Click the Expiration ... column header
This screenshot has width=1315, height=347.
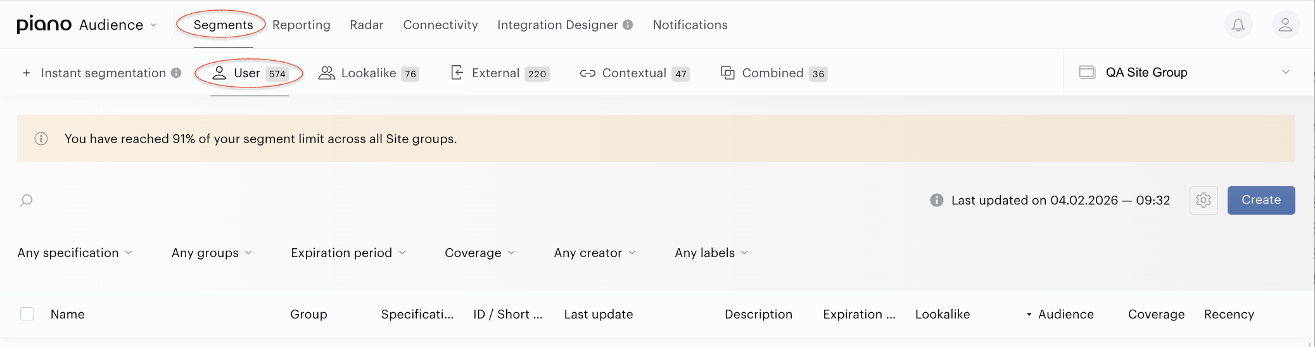click(859, 314)
